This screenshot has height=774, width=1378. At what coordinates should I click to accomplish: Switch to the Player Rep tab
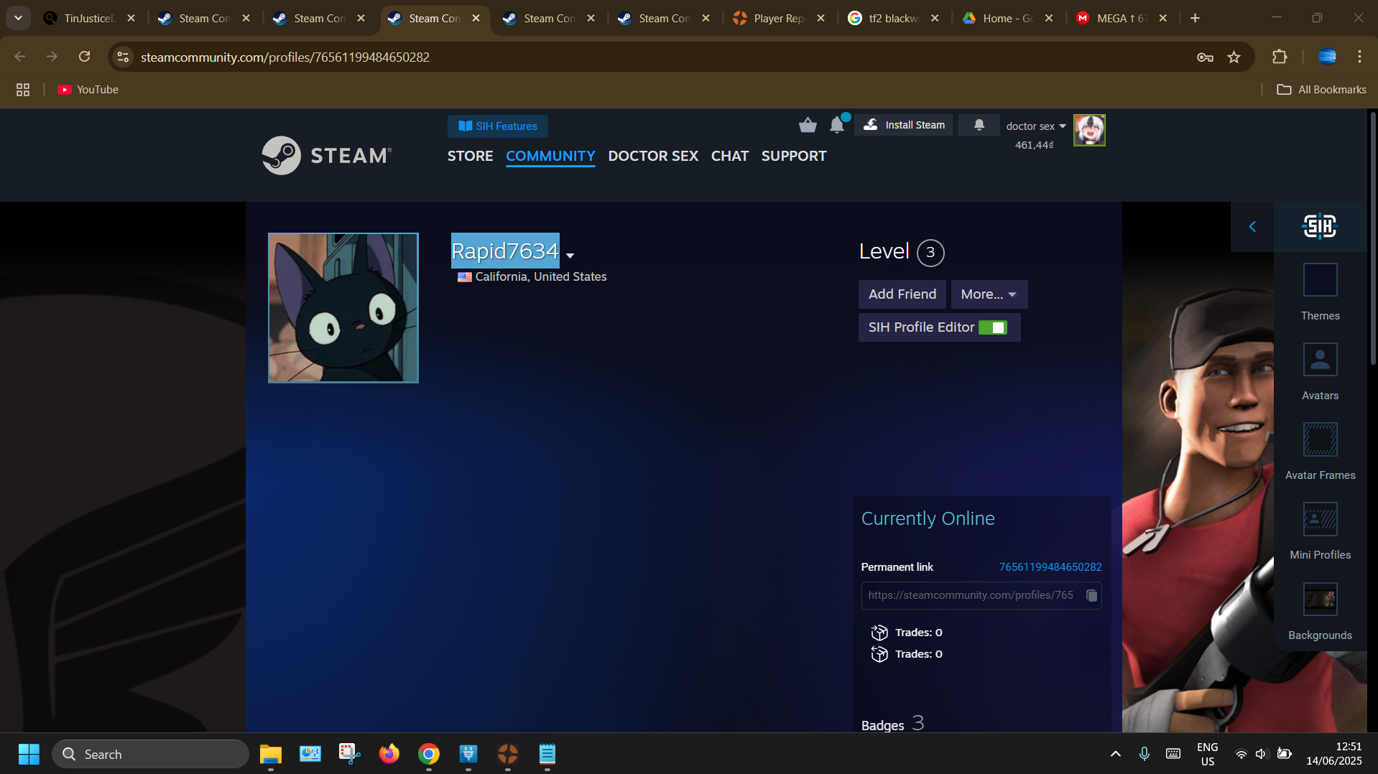coord(779,18)
